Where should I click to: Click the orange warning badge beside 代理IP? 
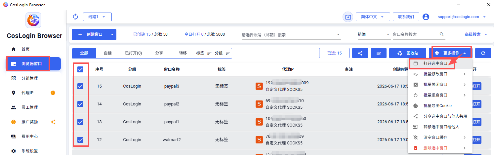[x=53, y=93]
